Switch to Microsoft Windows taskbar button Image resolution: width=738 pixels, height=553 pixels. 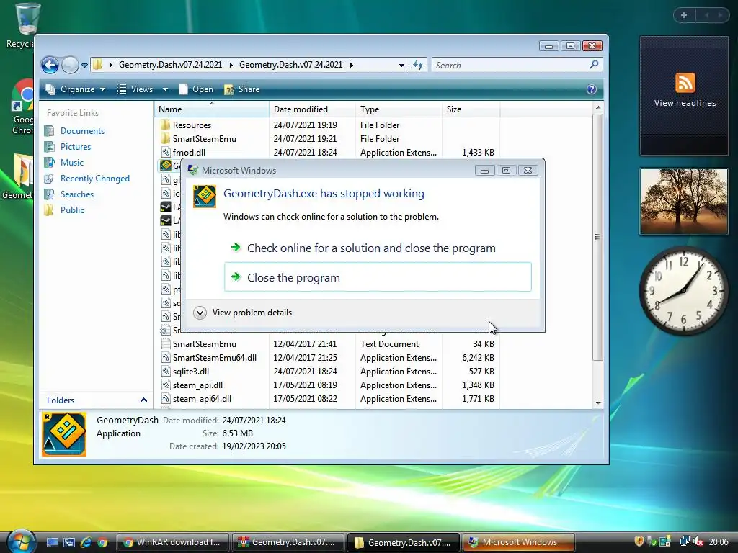519,542
